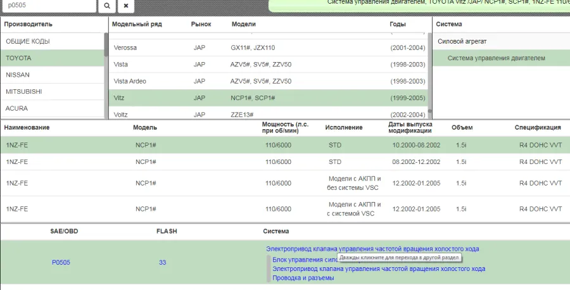Click the Рынок column header
Image resolution: width=570 pixels, height=290 pixels.
pyautogui.click(x=201, y=24)
